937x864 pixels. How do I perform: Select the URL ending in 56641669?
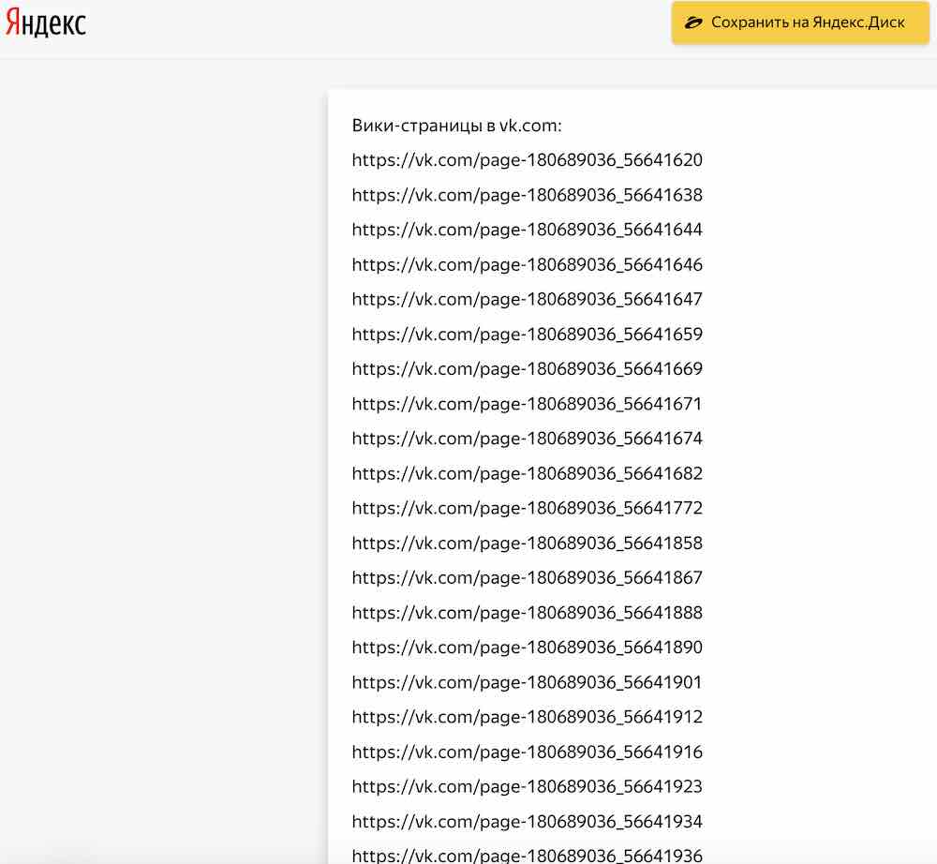[527, 368]
